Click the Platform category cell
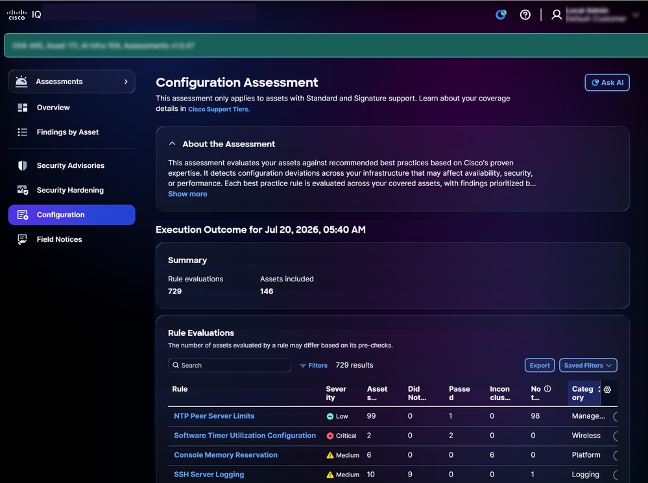The height and width of the screenshot is (483, 648). click(586, 455)
